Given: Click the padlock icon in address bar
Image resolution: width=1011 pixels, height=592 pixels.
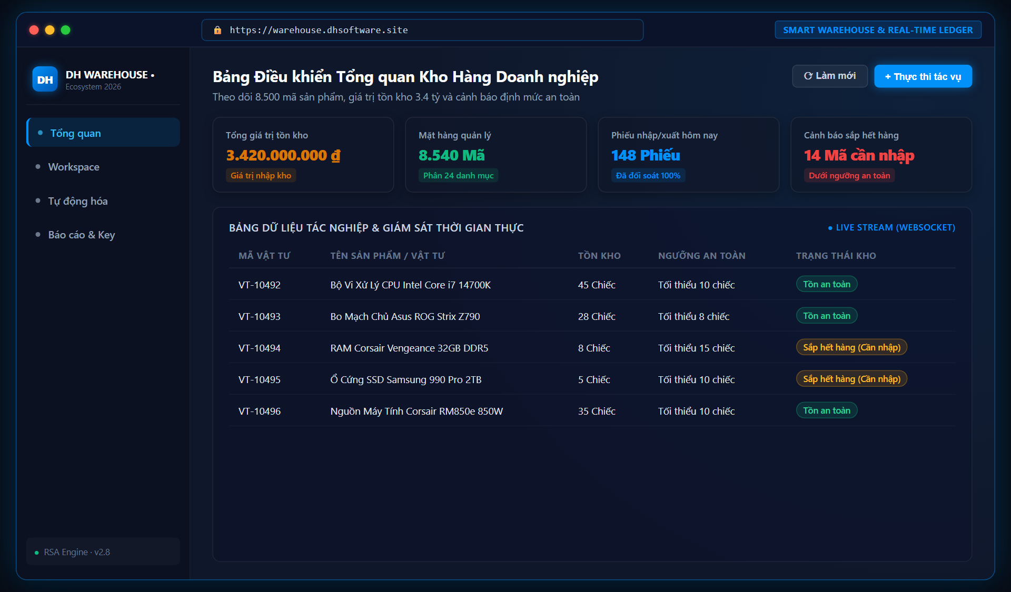Looking at the screenshot, I should click(217, 30).
